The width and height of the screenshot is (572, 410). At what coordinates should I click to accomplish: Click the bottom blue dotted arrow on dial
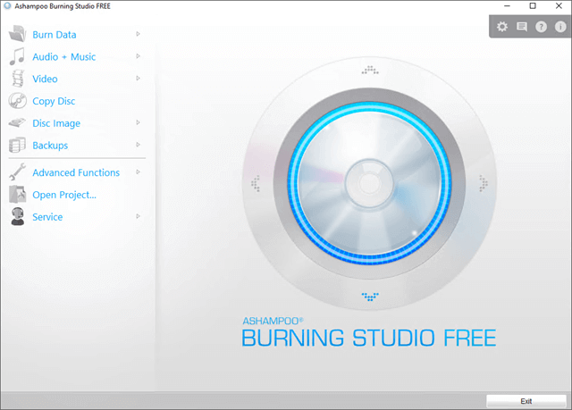370,297
